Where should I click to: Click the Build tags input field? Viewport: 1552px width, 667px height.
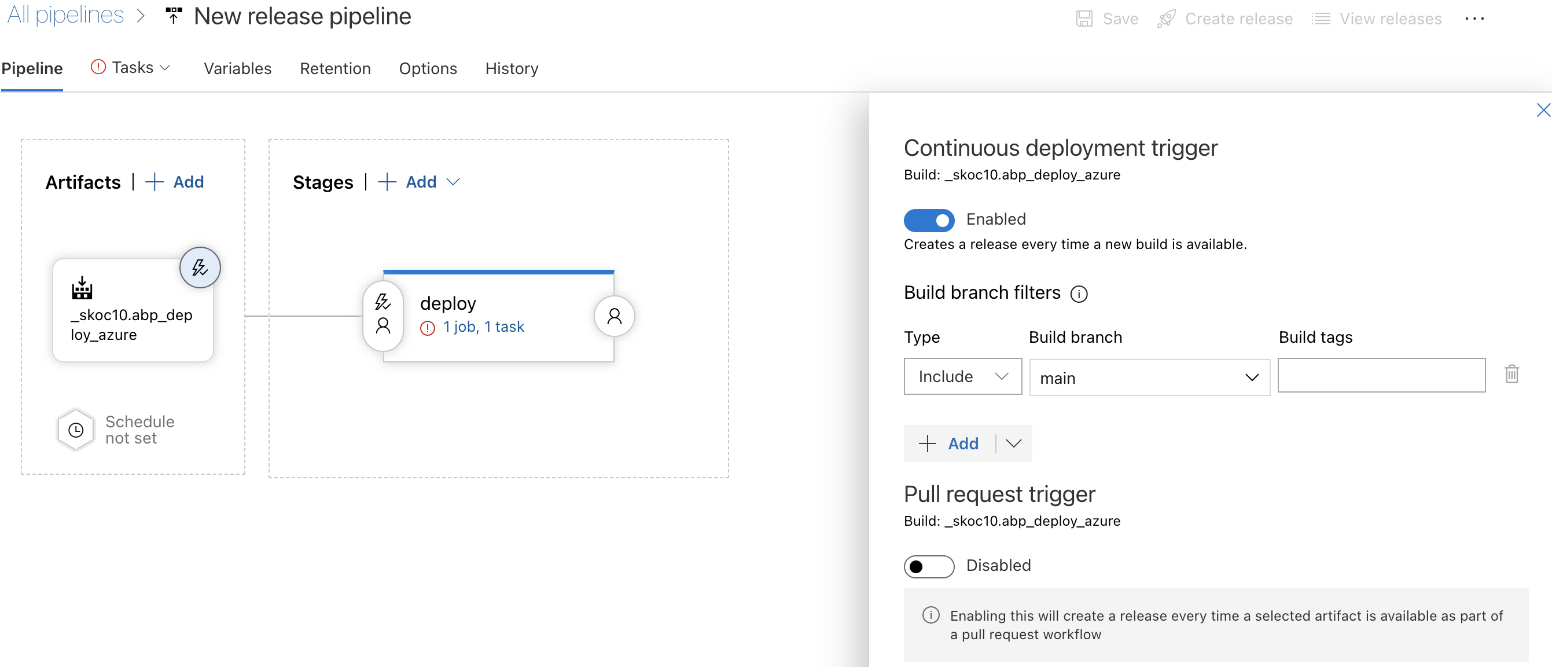(1381, 375)
